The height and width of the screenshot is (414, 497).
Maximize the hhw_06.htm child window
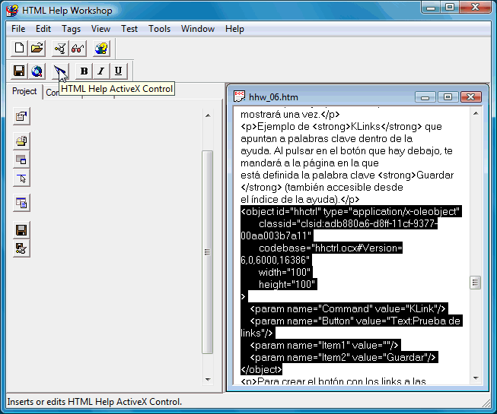pyautogui.click(x=448, y=96)
